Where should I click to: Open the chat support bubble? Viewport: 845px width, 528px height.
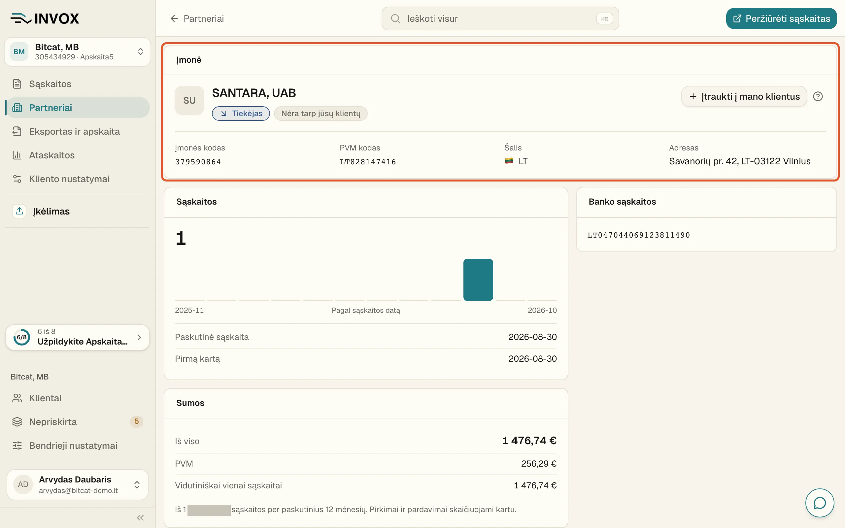[820, 503]
